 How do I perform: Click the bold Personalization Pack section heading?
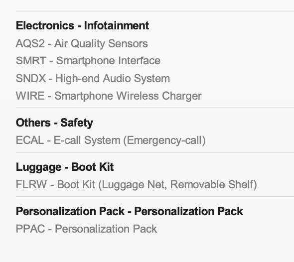pyautogui.click(x=130, y=211)
